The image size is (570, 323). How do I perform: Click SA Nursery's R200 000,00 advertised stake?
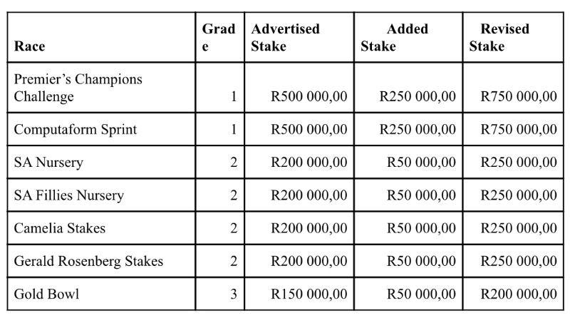[309, 163]
